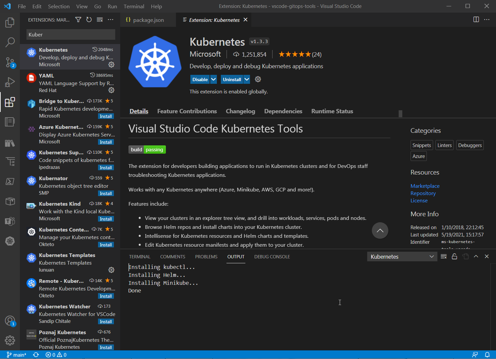Open the Search view from the sidebar

(x=10, y=42)
